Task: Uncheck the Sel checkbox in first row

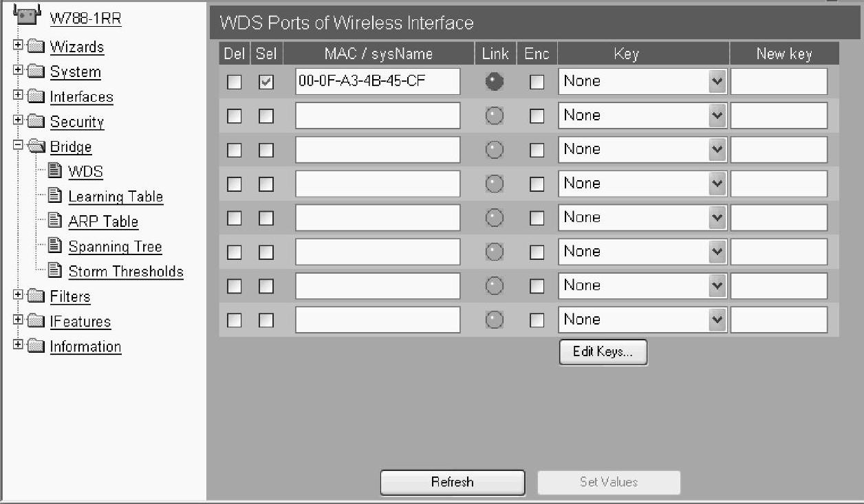Action: (266, 82)
